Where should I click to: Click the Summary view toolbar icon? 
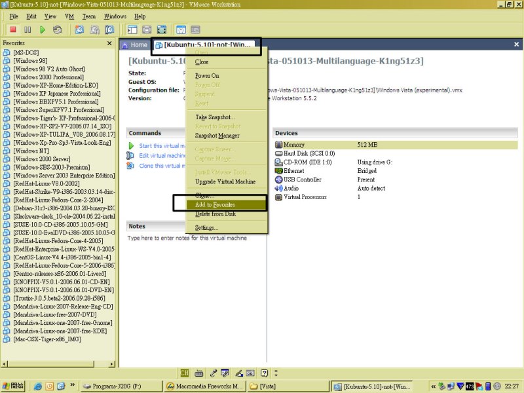pos(181,29)
